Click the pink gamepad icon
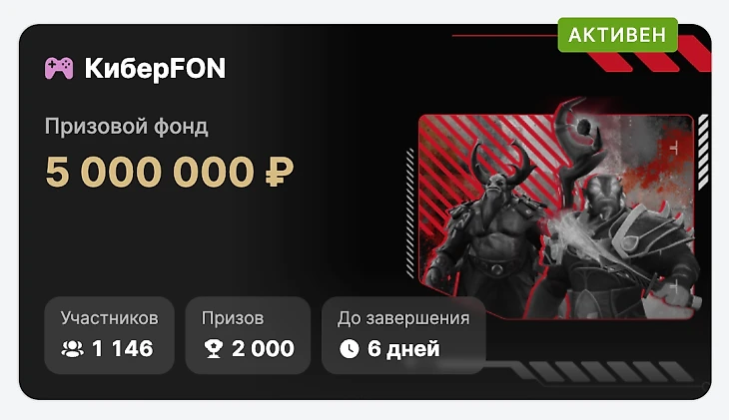 [x=59, y=68]
